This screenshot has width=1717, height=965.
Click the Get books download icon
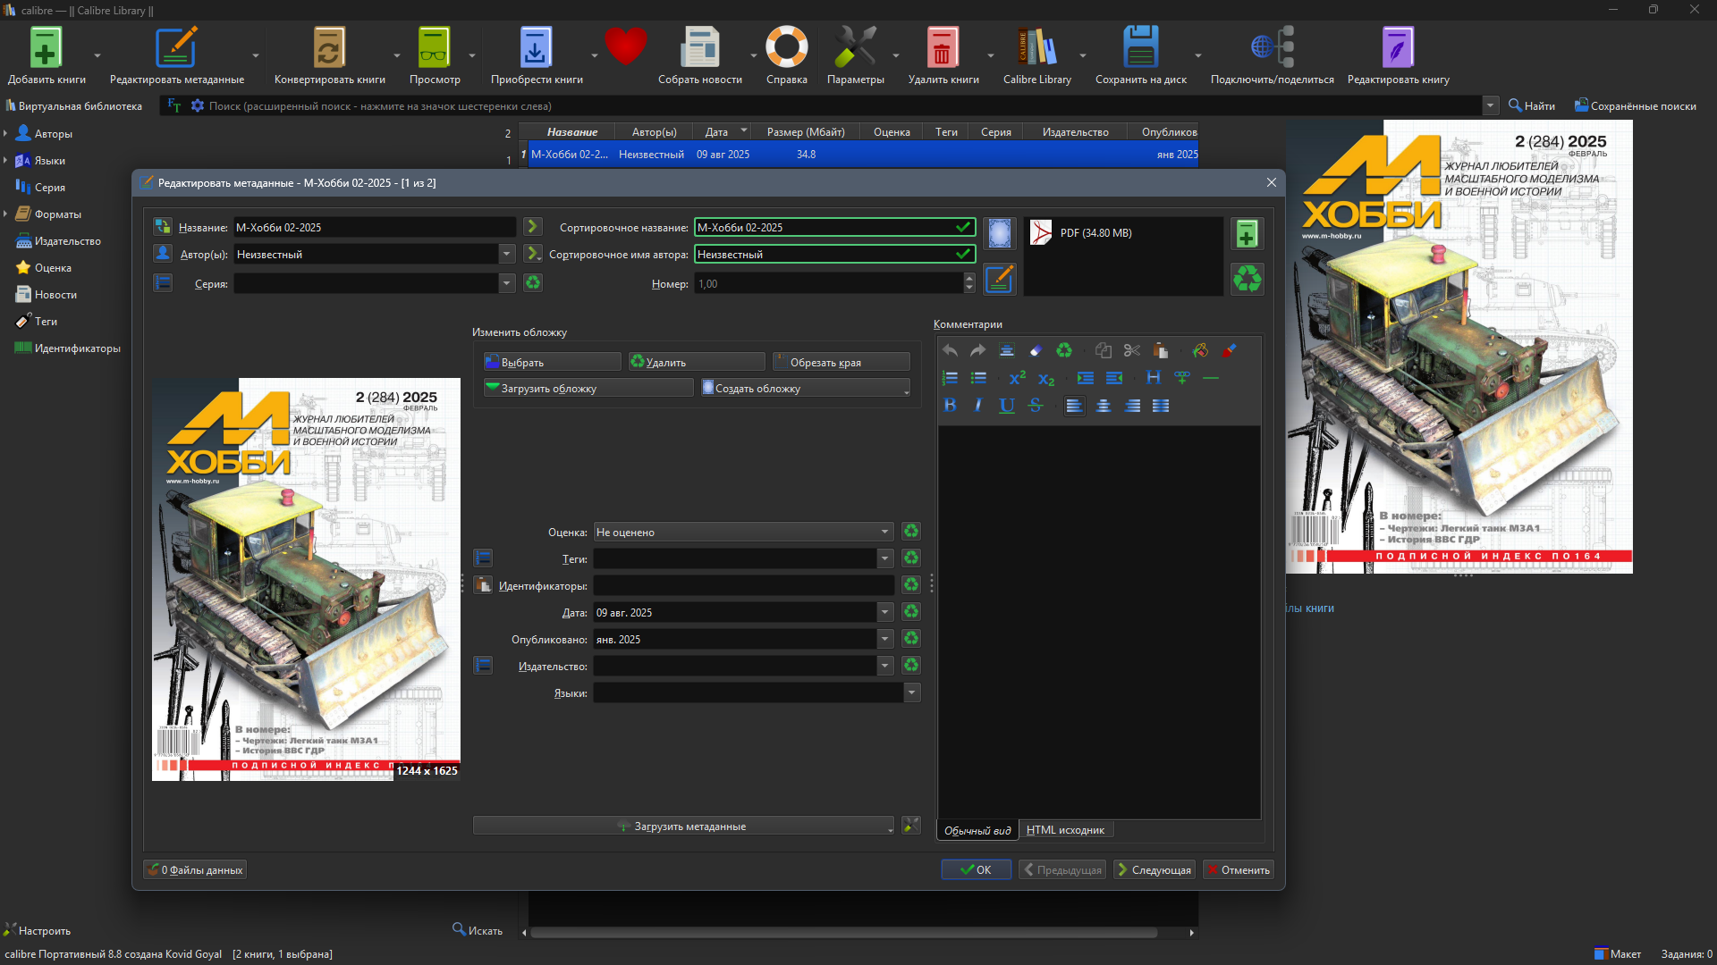pyautogui.click(x=536, y=47)
